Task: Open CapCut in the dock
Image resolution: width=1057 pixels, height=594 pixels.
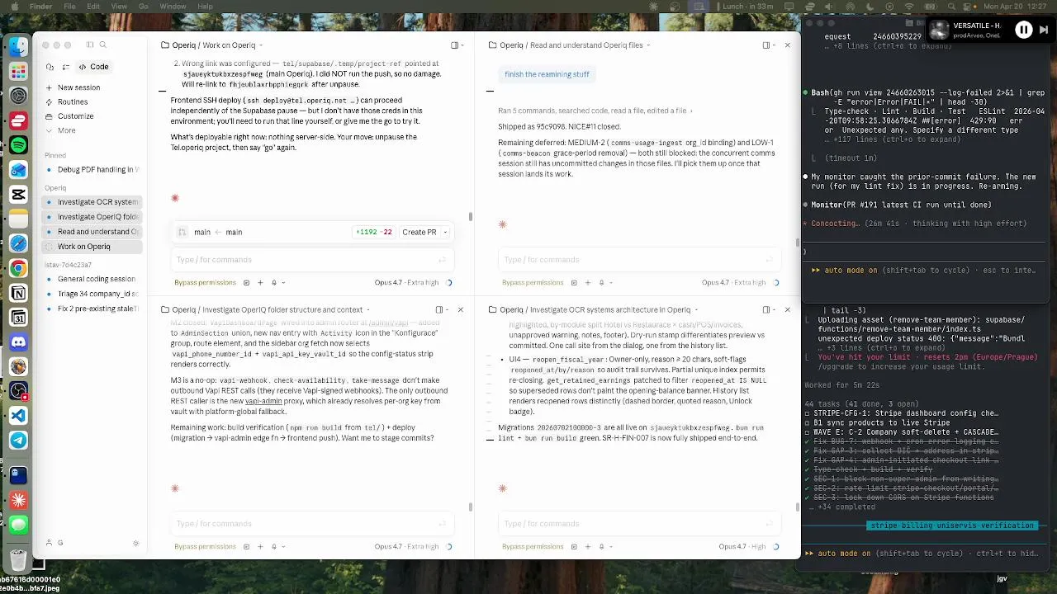Action: (x=18, y=194)
